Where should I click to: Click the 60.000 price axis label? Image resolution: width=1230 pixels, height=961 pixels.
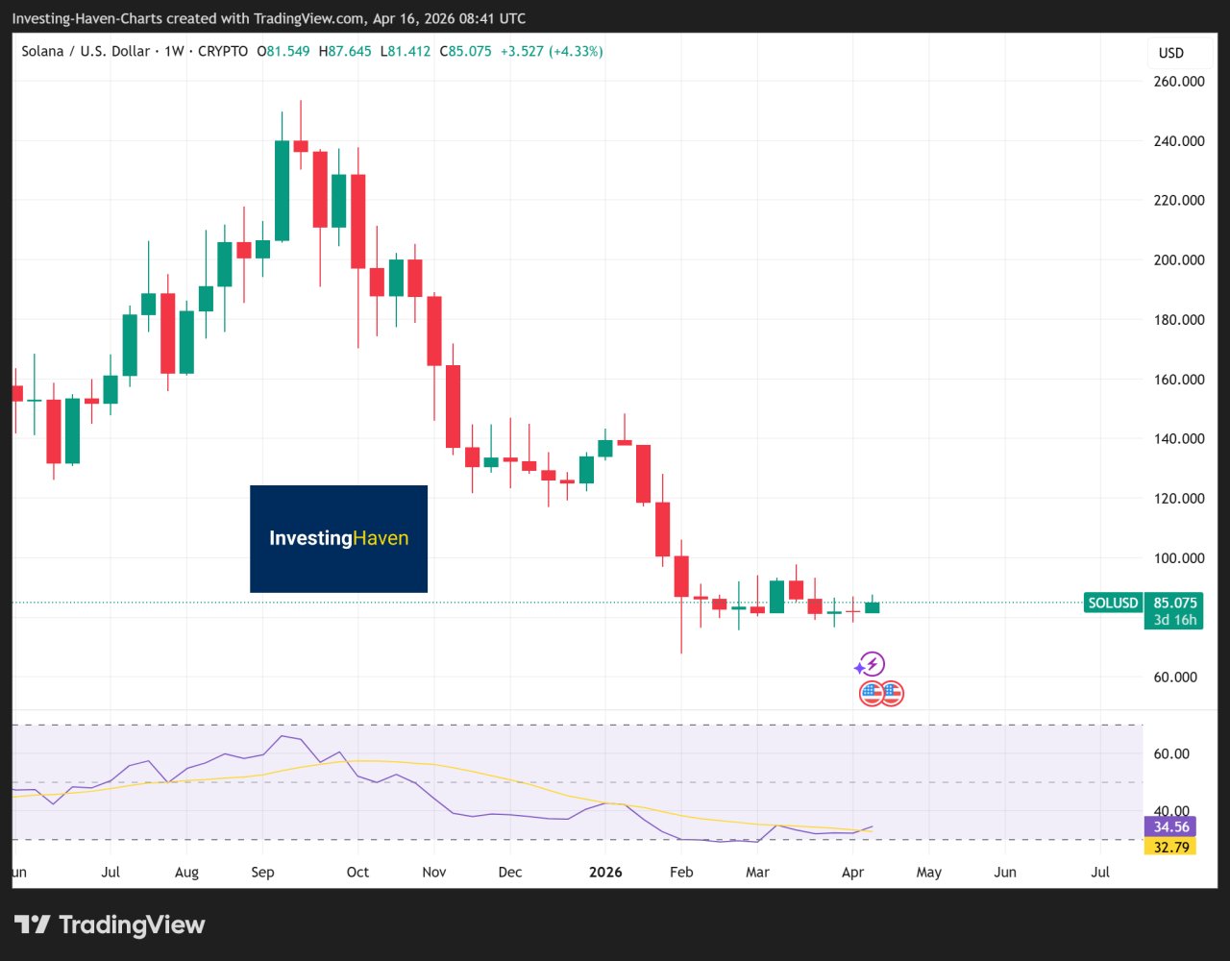click(x=1175, y=678)
